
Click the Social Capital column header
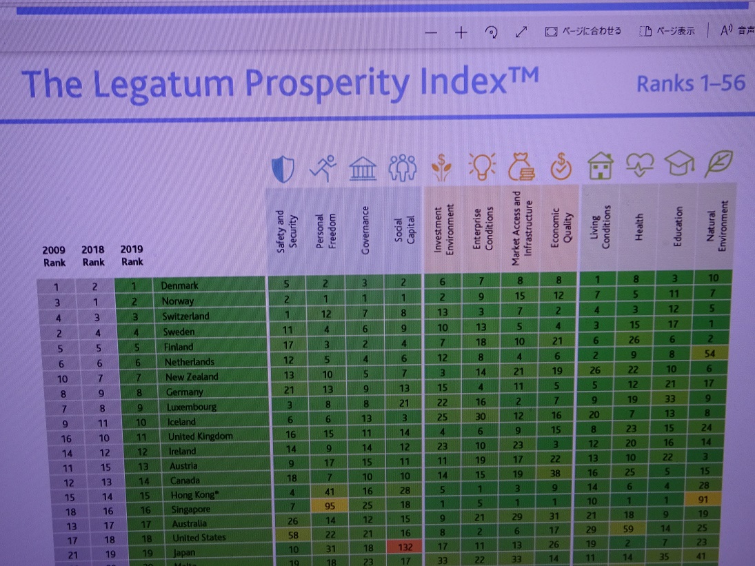point(405,230)
